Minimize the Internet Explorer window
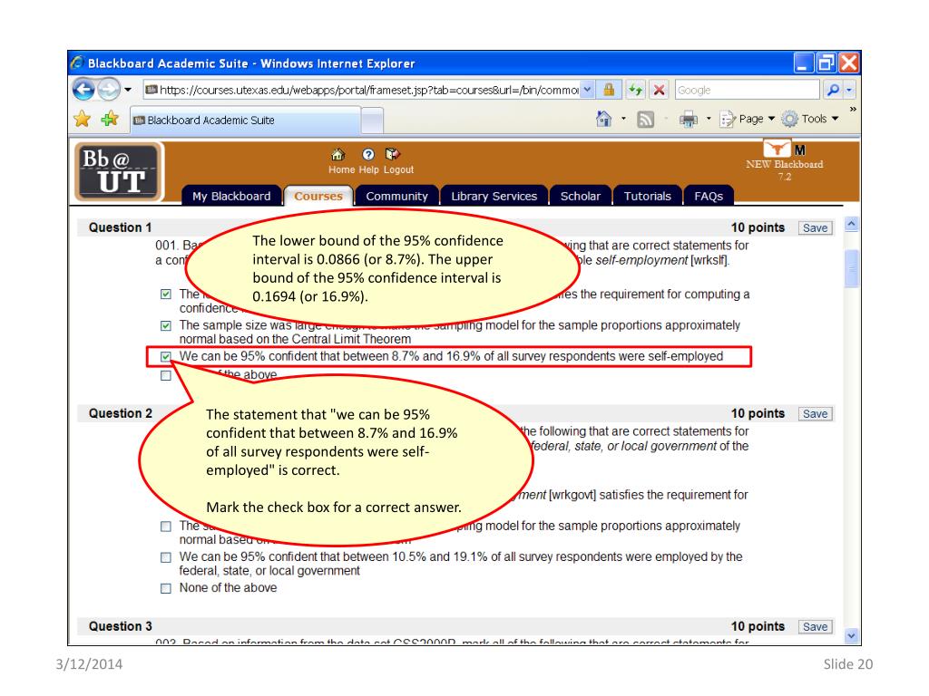 coord(803,63)
